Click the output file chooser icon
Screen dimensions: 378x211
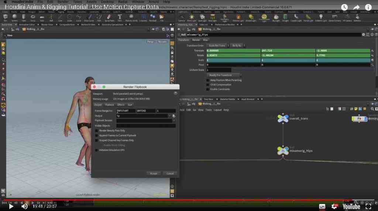[173, 116]
